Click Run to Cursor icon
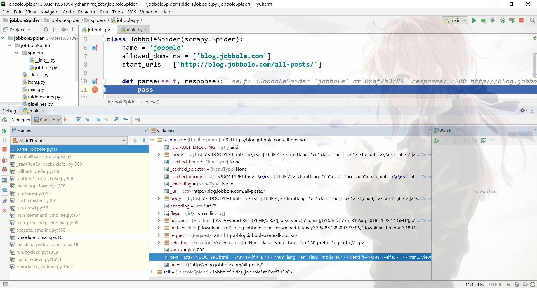The image size is (537, 288). point(126,120)
